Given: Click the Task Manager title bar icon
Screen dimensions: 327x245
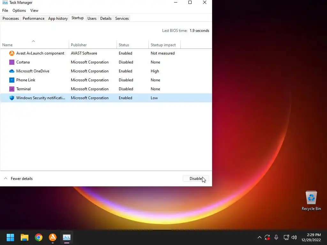Looking at the screenshot, I should 5,3.
